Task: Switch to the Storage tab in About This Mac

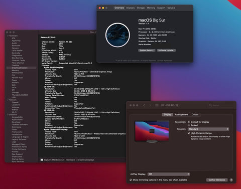Action: coord(141,8)
